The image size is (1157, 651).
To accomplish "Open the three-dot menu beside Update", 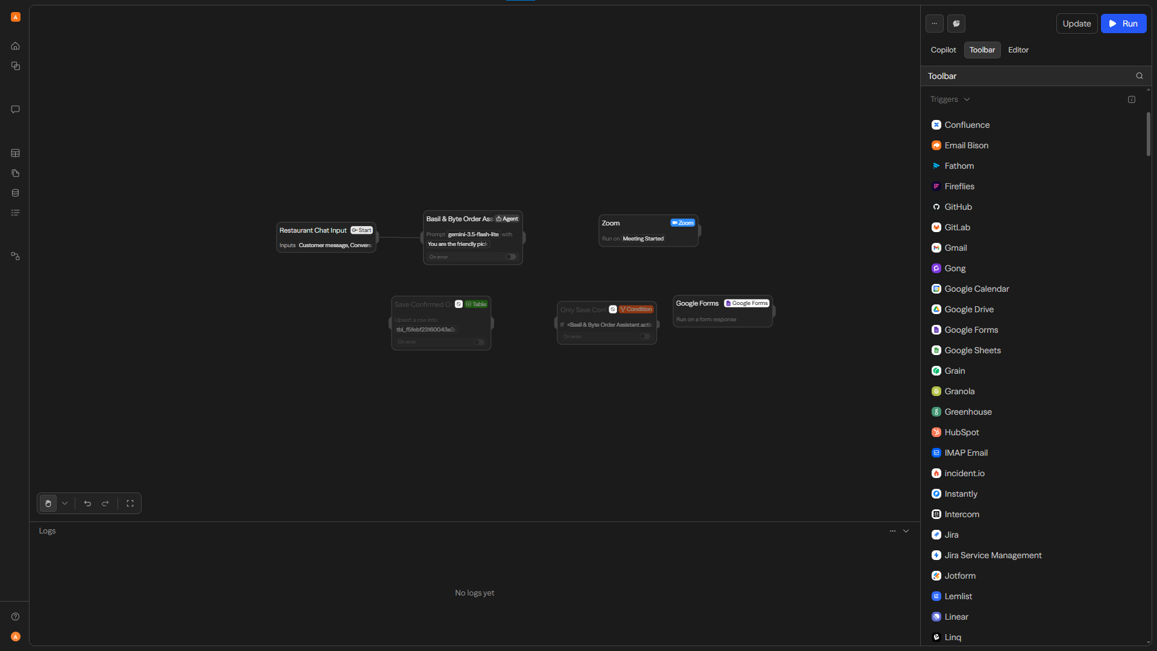I will click(935, 24).
